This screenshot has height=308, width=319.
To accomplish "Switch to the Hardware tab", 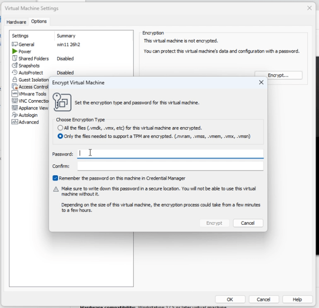I will coord(16,22).
